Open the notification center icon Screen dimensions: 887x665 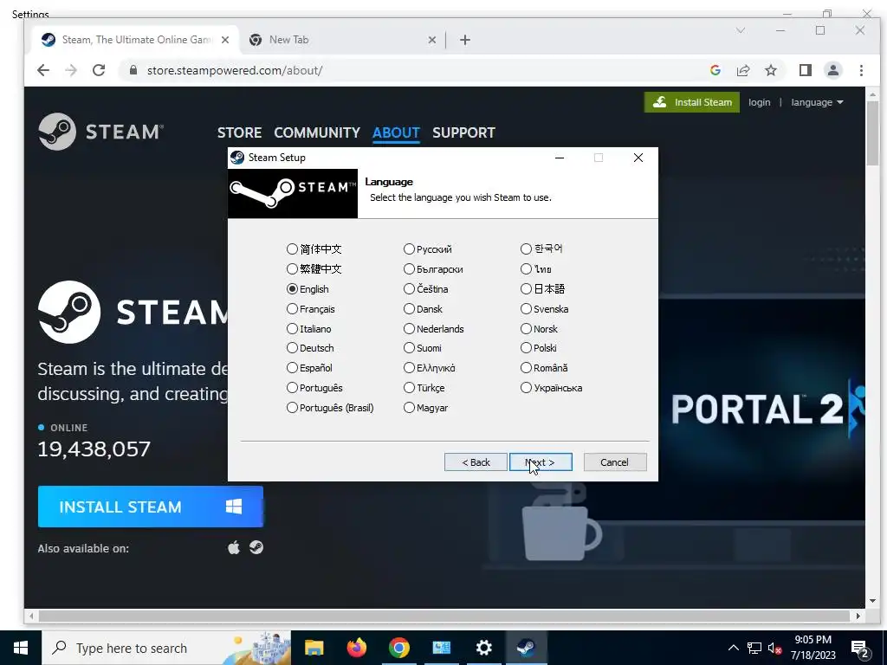point(860,648)
